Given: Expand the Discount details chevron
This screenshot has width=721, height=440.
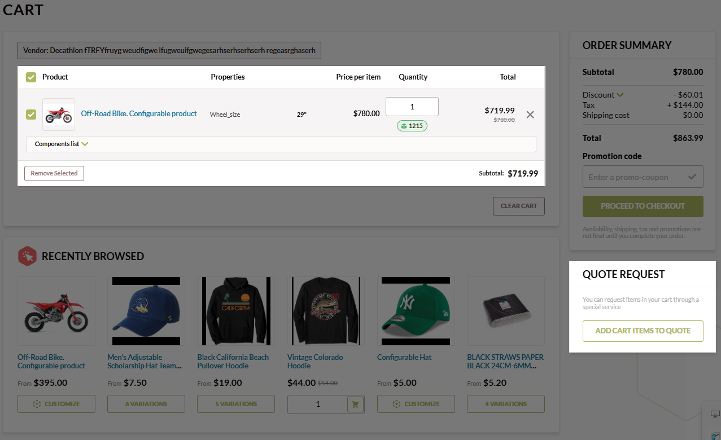Looking at the screenshot, I should (x=621, y=95).
